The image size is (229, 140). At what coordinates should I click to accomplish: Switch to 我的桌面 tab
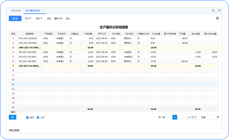(x=16, y=11)
